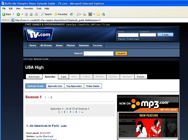The height and width of the screenshot is (140, 188).
Task: Open the Favorites star button
Action: click(x=61, y=14)
